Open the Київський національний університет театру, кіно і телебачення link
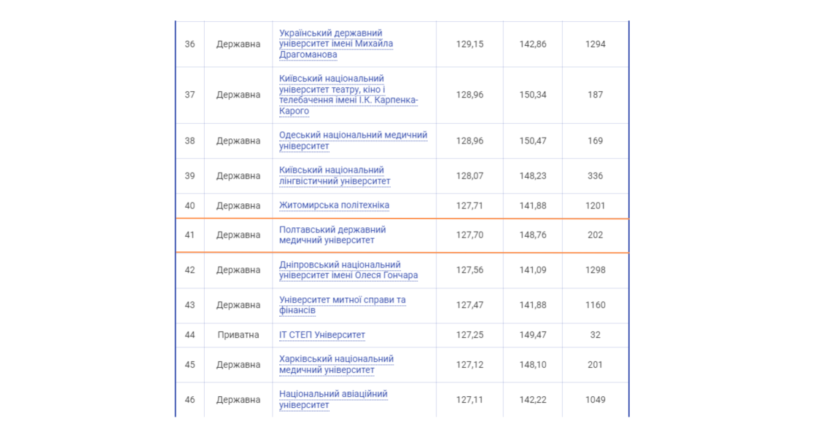Viewport: 831px width, 437px height. click(348, 95)
